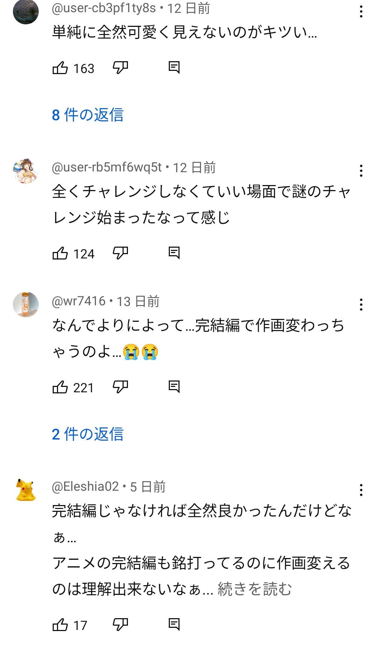Show the 2 件の返信 replies
The image size is (387, 645).
click(88, 434)
